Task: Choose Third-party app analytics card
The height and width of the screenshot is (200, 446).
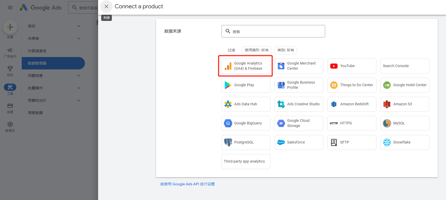Action: (246, 162)
